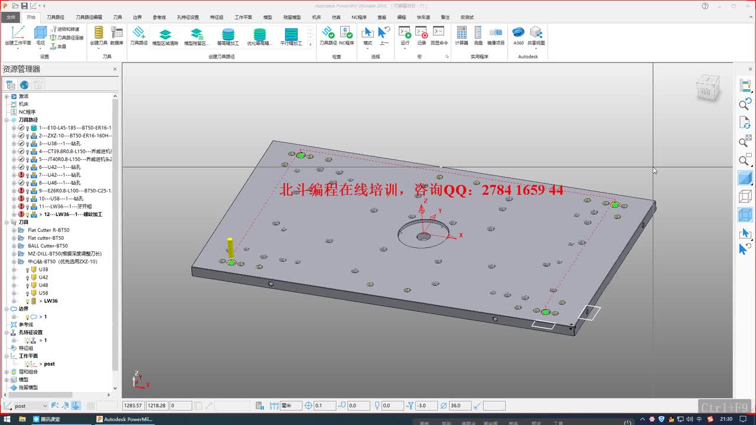Click the 运行 macro icon
756x425 pixels.
point(405,35)
